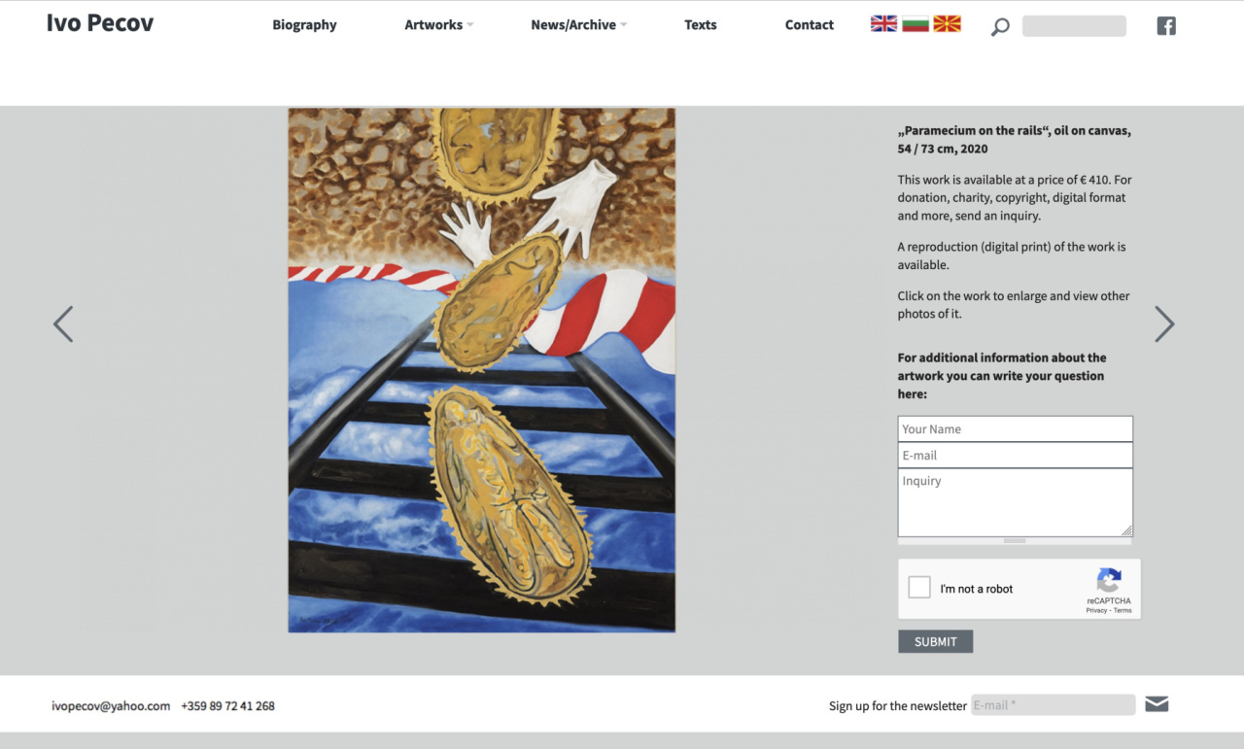Viewport: 1244px width, 749px height.
Task: Expand the News/Archive dropdown menu
Action: [579, 25]
